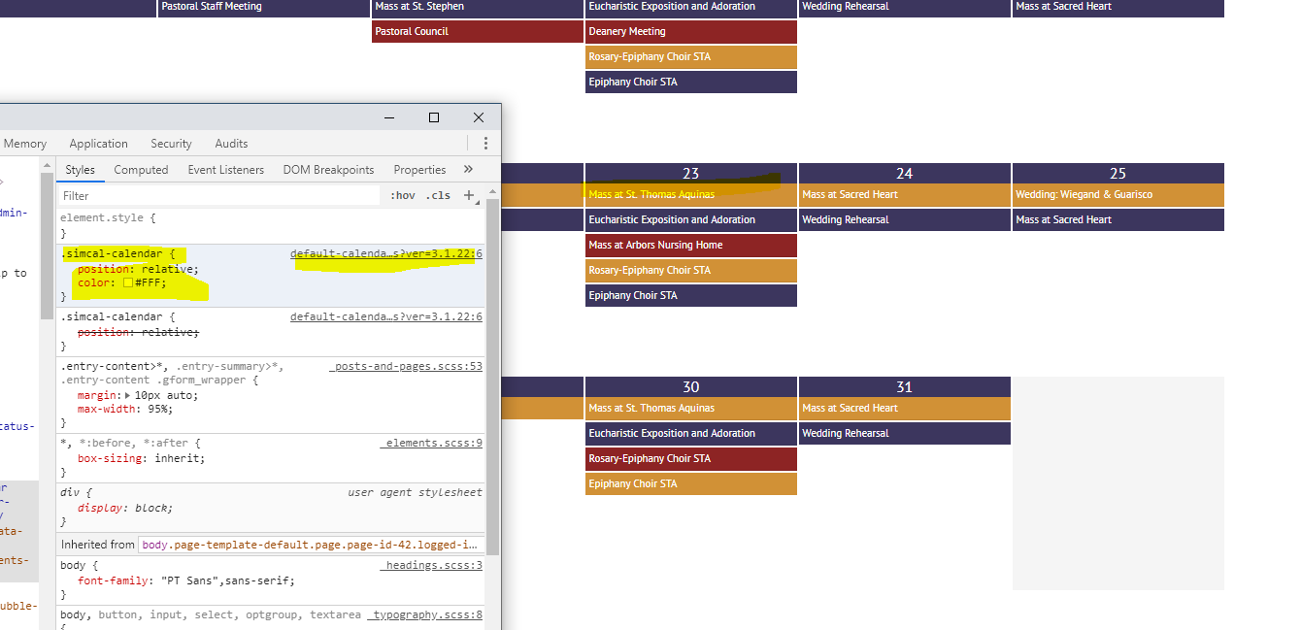The image size is (1301, 630).
Task: Close the DevTools window
Action: (479, 117)
